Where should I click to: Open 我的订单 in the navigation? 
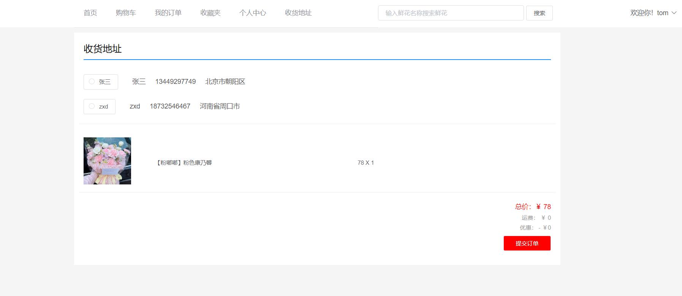[168, 13]
